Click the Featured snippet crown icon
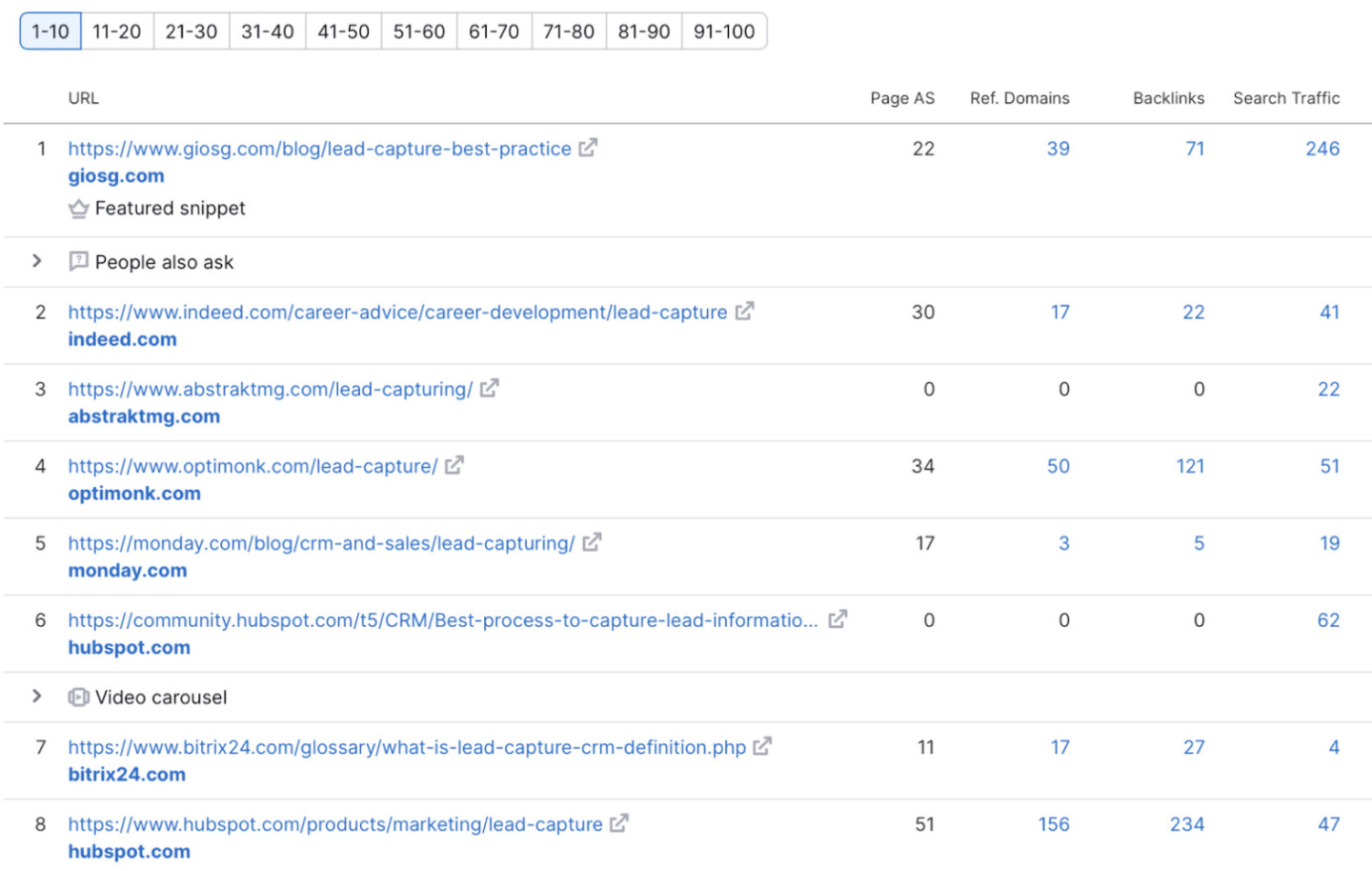 tap(79, 208)
